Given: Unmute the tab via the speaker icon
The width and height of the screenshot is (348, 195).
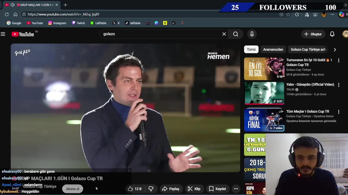Looking at the screenshot, I should coord(12,5).
